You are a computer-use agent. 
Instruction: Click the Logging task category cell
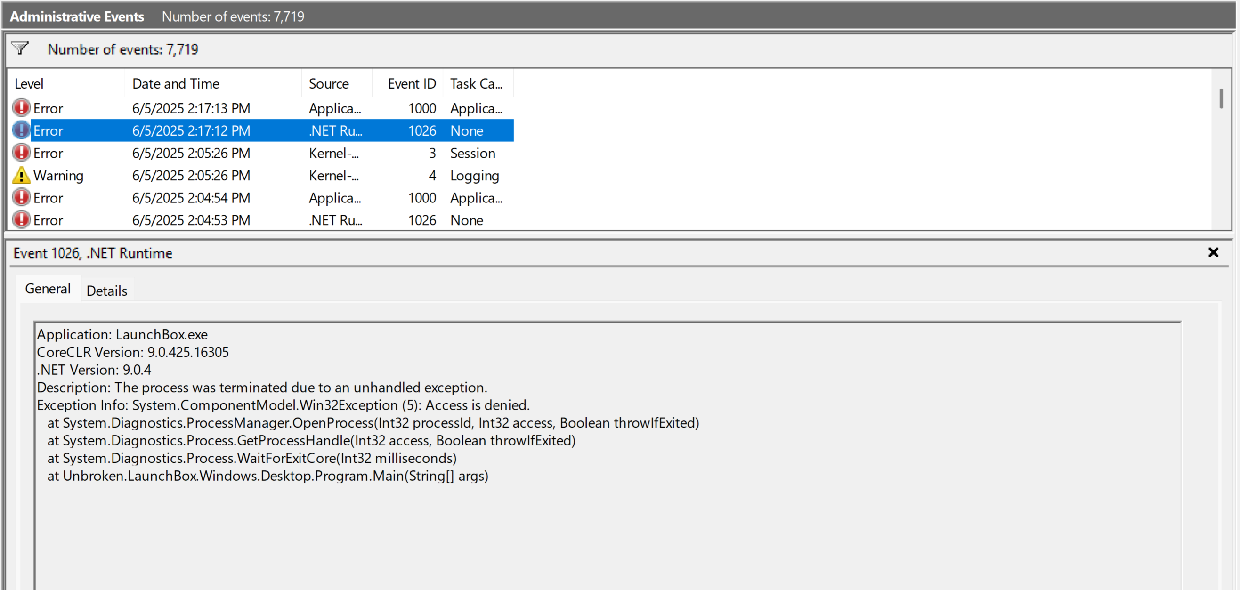(x=475, y=176)
